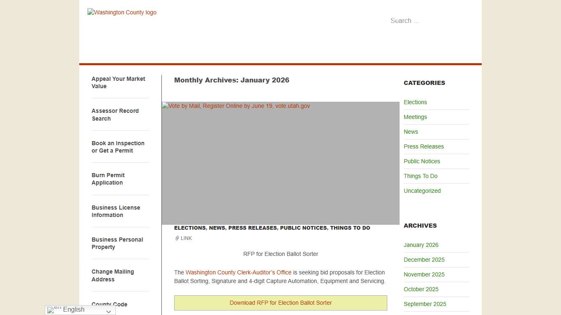Image resolution: width=561 pixels, height=315 pixels.
Task: Open December 2025 archive
Action: tap(424, 260)
